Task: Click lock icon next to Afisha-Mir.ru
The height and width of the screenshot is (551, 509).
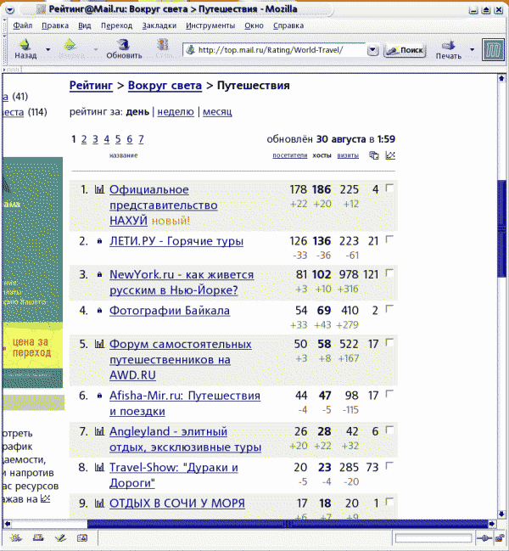Action: [100, 396]
